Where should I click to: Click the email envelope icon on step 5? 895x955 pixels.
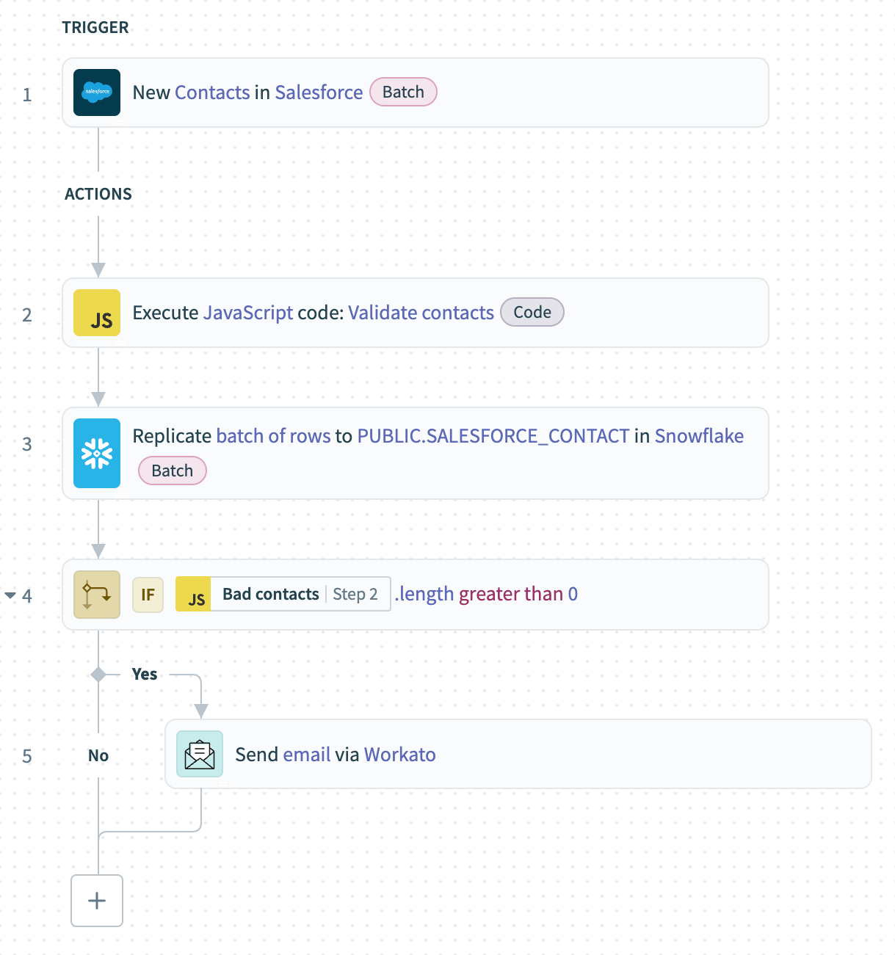coord(199,754)
